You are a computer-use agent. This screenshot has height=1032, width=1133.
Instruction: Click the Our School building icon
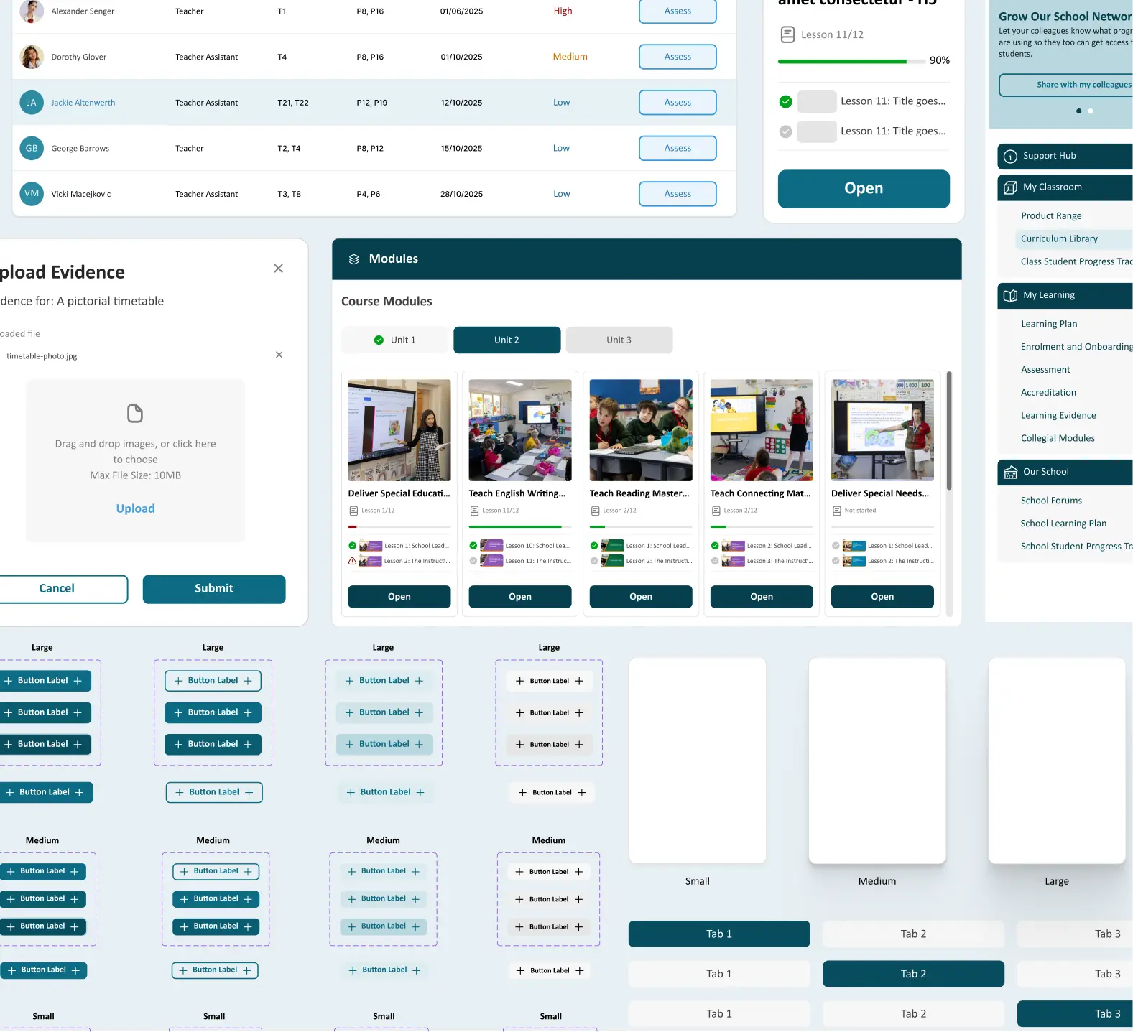coord(1010,473)
